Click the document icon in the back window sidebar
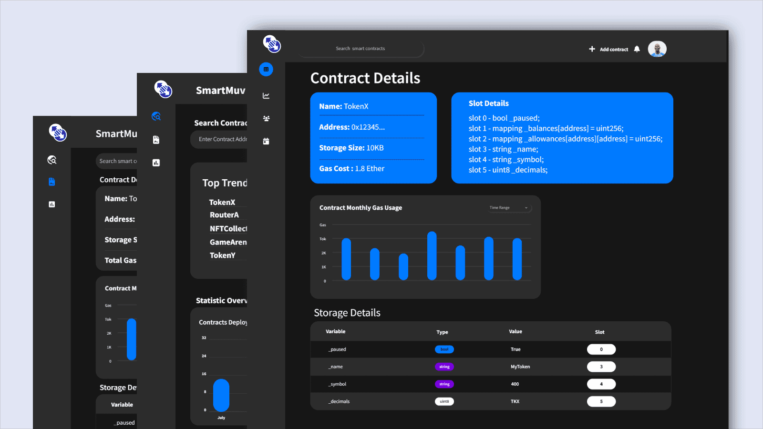 click(x=52, y=181)
